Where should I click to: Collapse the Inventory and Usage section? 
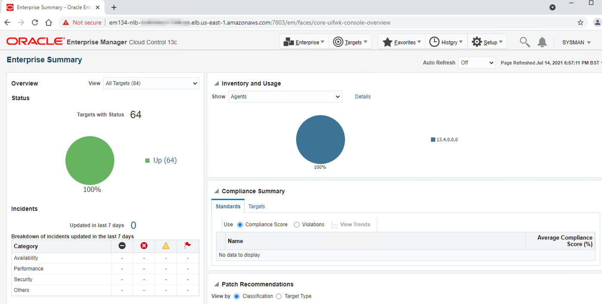tap(217, 84)
